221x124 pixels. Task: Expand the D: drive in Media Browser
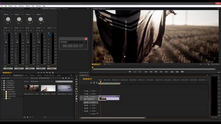(2, 83)
